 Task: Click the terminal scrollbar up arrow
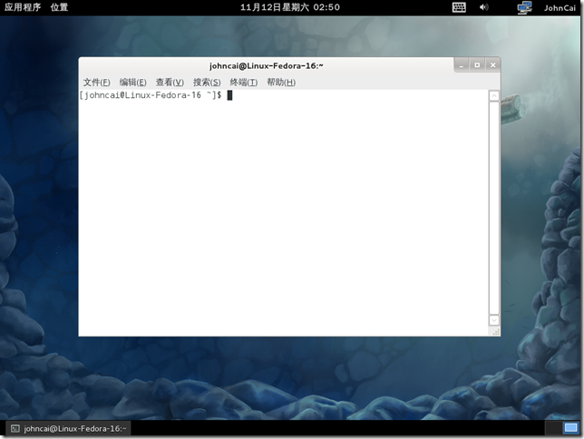click(494, 96)
